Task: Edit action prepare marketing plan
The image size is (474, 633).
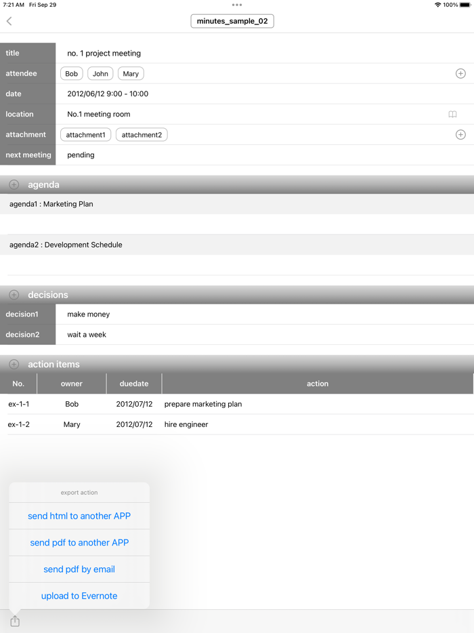Action: [x=203, y=404]
